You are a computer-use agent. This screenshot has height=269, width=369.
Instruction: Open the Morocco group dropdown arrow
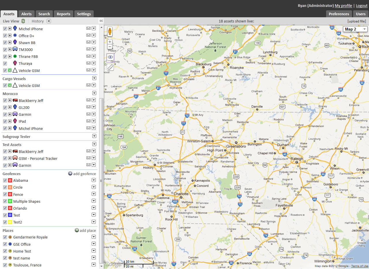[94, 93]
